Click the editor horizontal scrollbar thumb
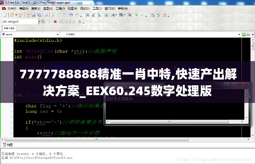Viewport: 255px width, 164px height. click(x=97, y=139)
